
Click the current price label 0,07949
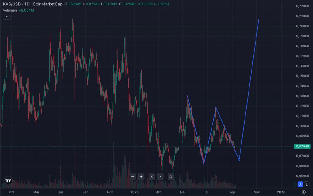tap(302, 147)
